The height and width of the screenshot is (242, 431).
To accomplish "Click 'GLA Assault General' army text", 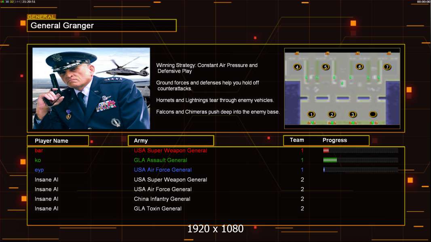I will (161, 160).
